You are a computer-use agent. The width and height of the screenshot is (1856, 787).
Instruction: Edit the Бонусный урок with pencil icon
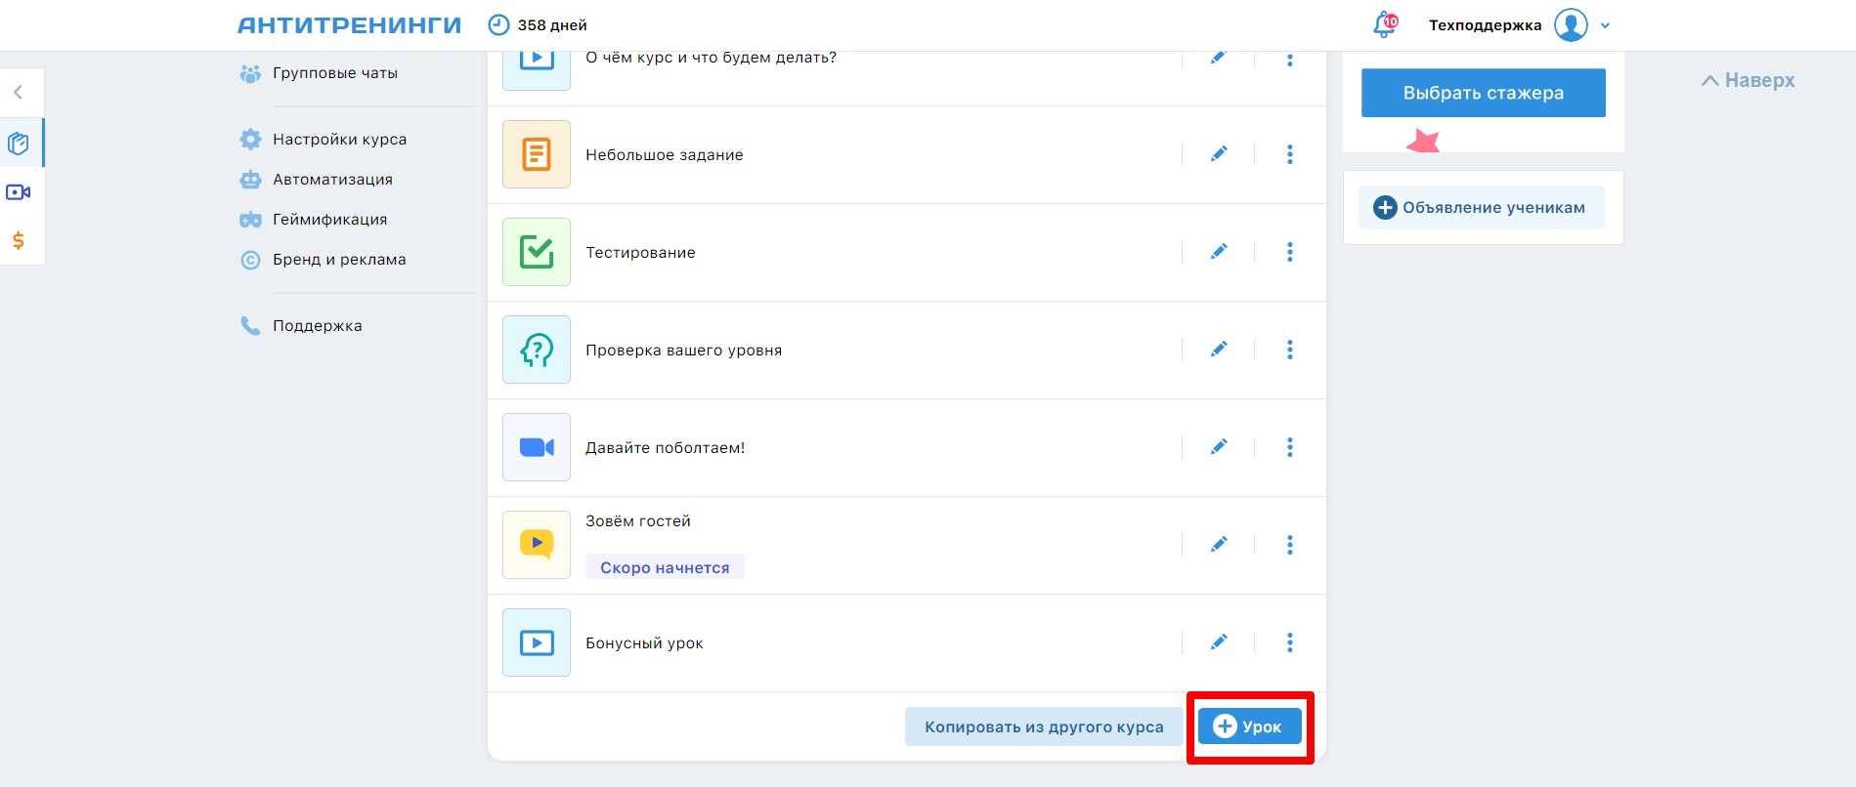[x=1219, y=642]
